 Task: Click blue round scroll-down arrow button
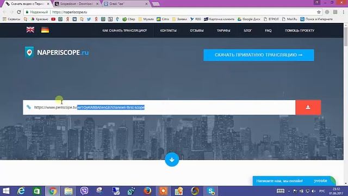pyautogui.click(x=172, y=160)
